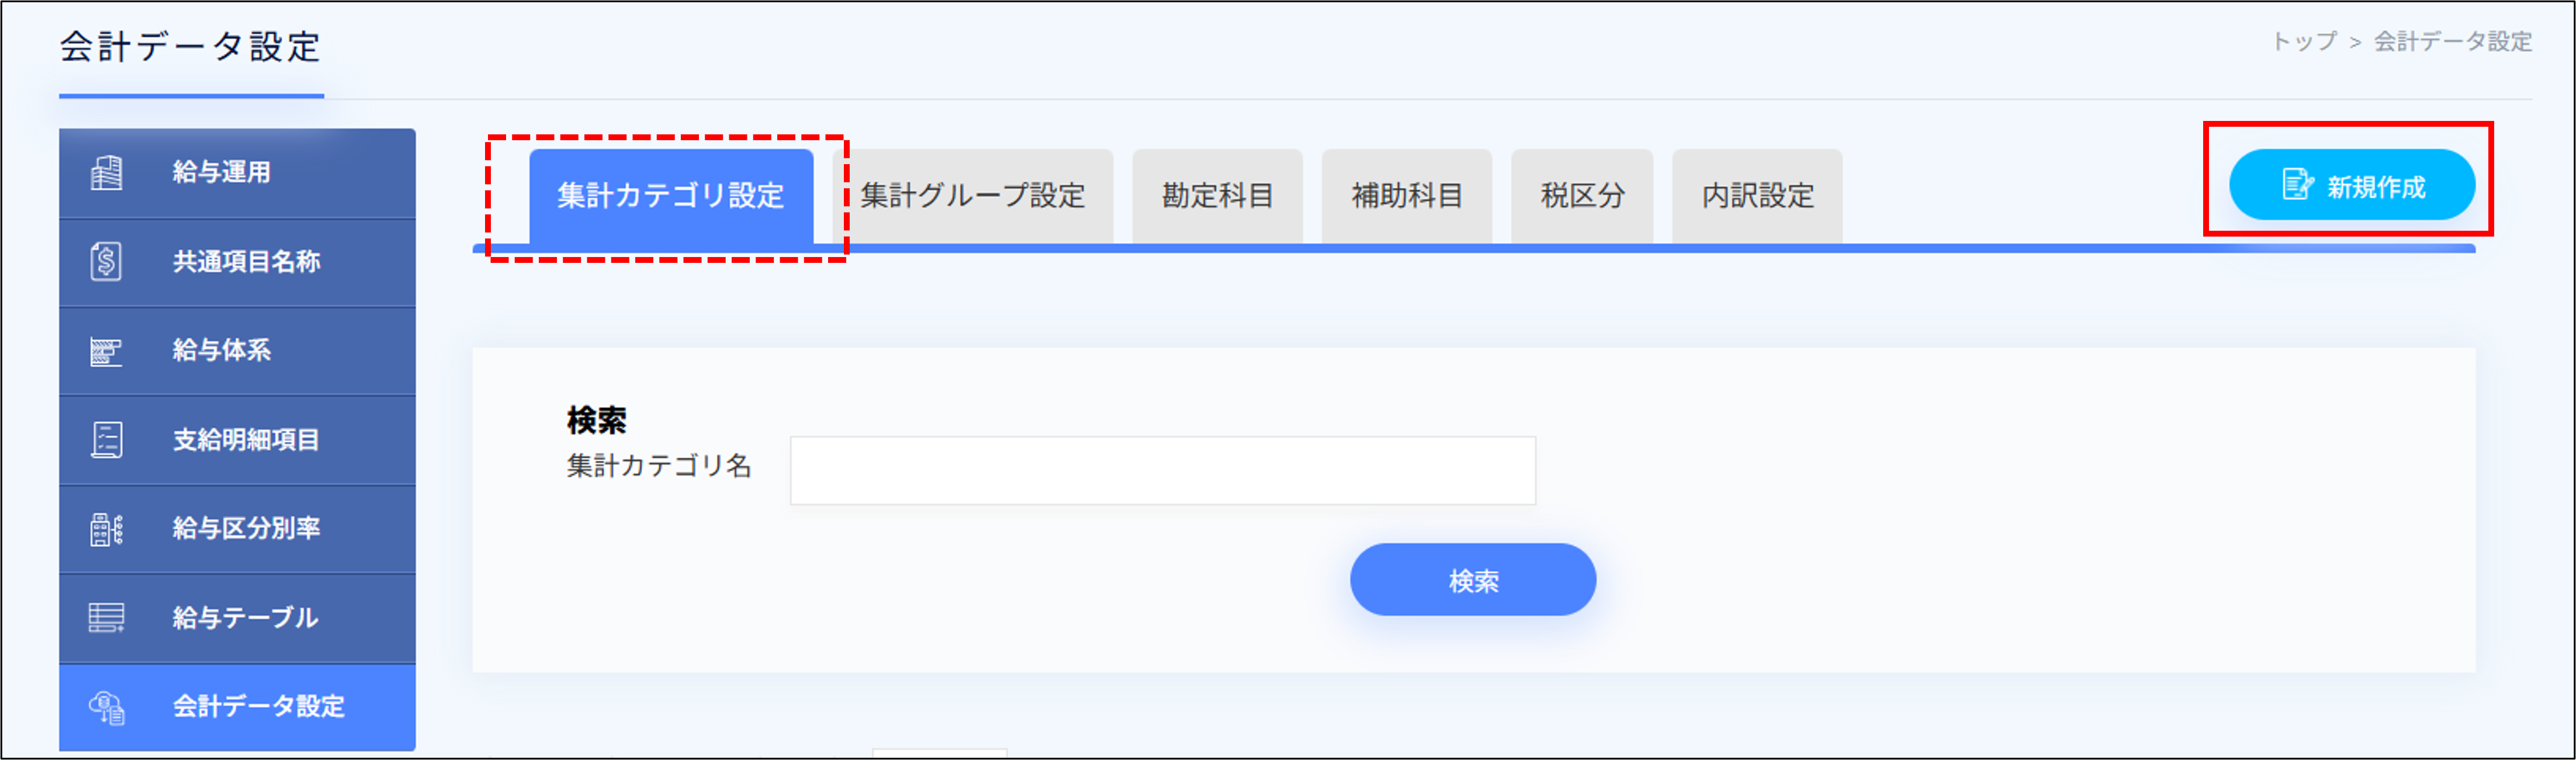
Task: Switch to the 税区分 tab
Action: [x=1581, y=196]
